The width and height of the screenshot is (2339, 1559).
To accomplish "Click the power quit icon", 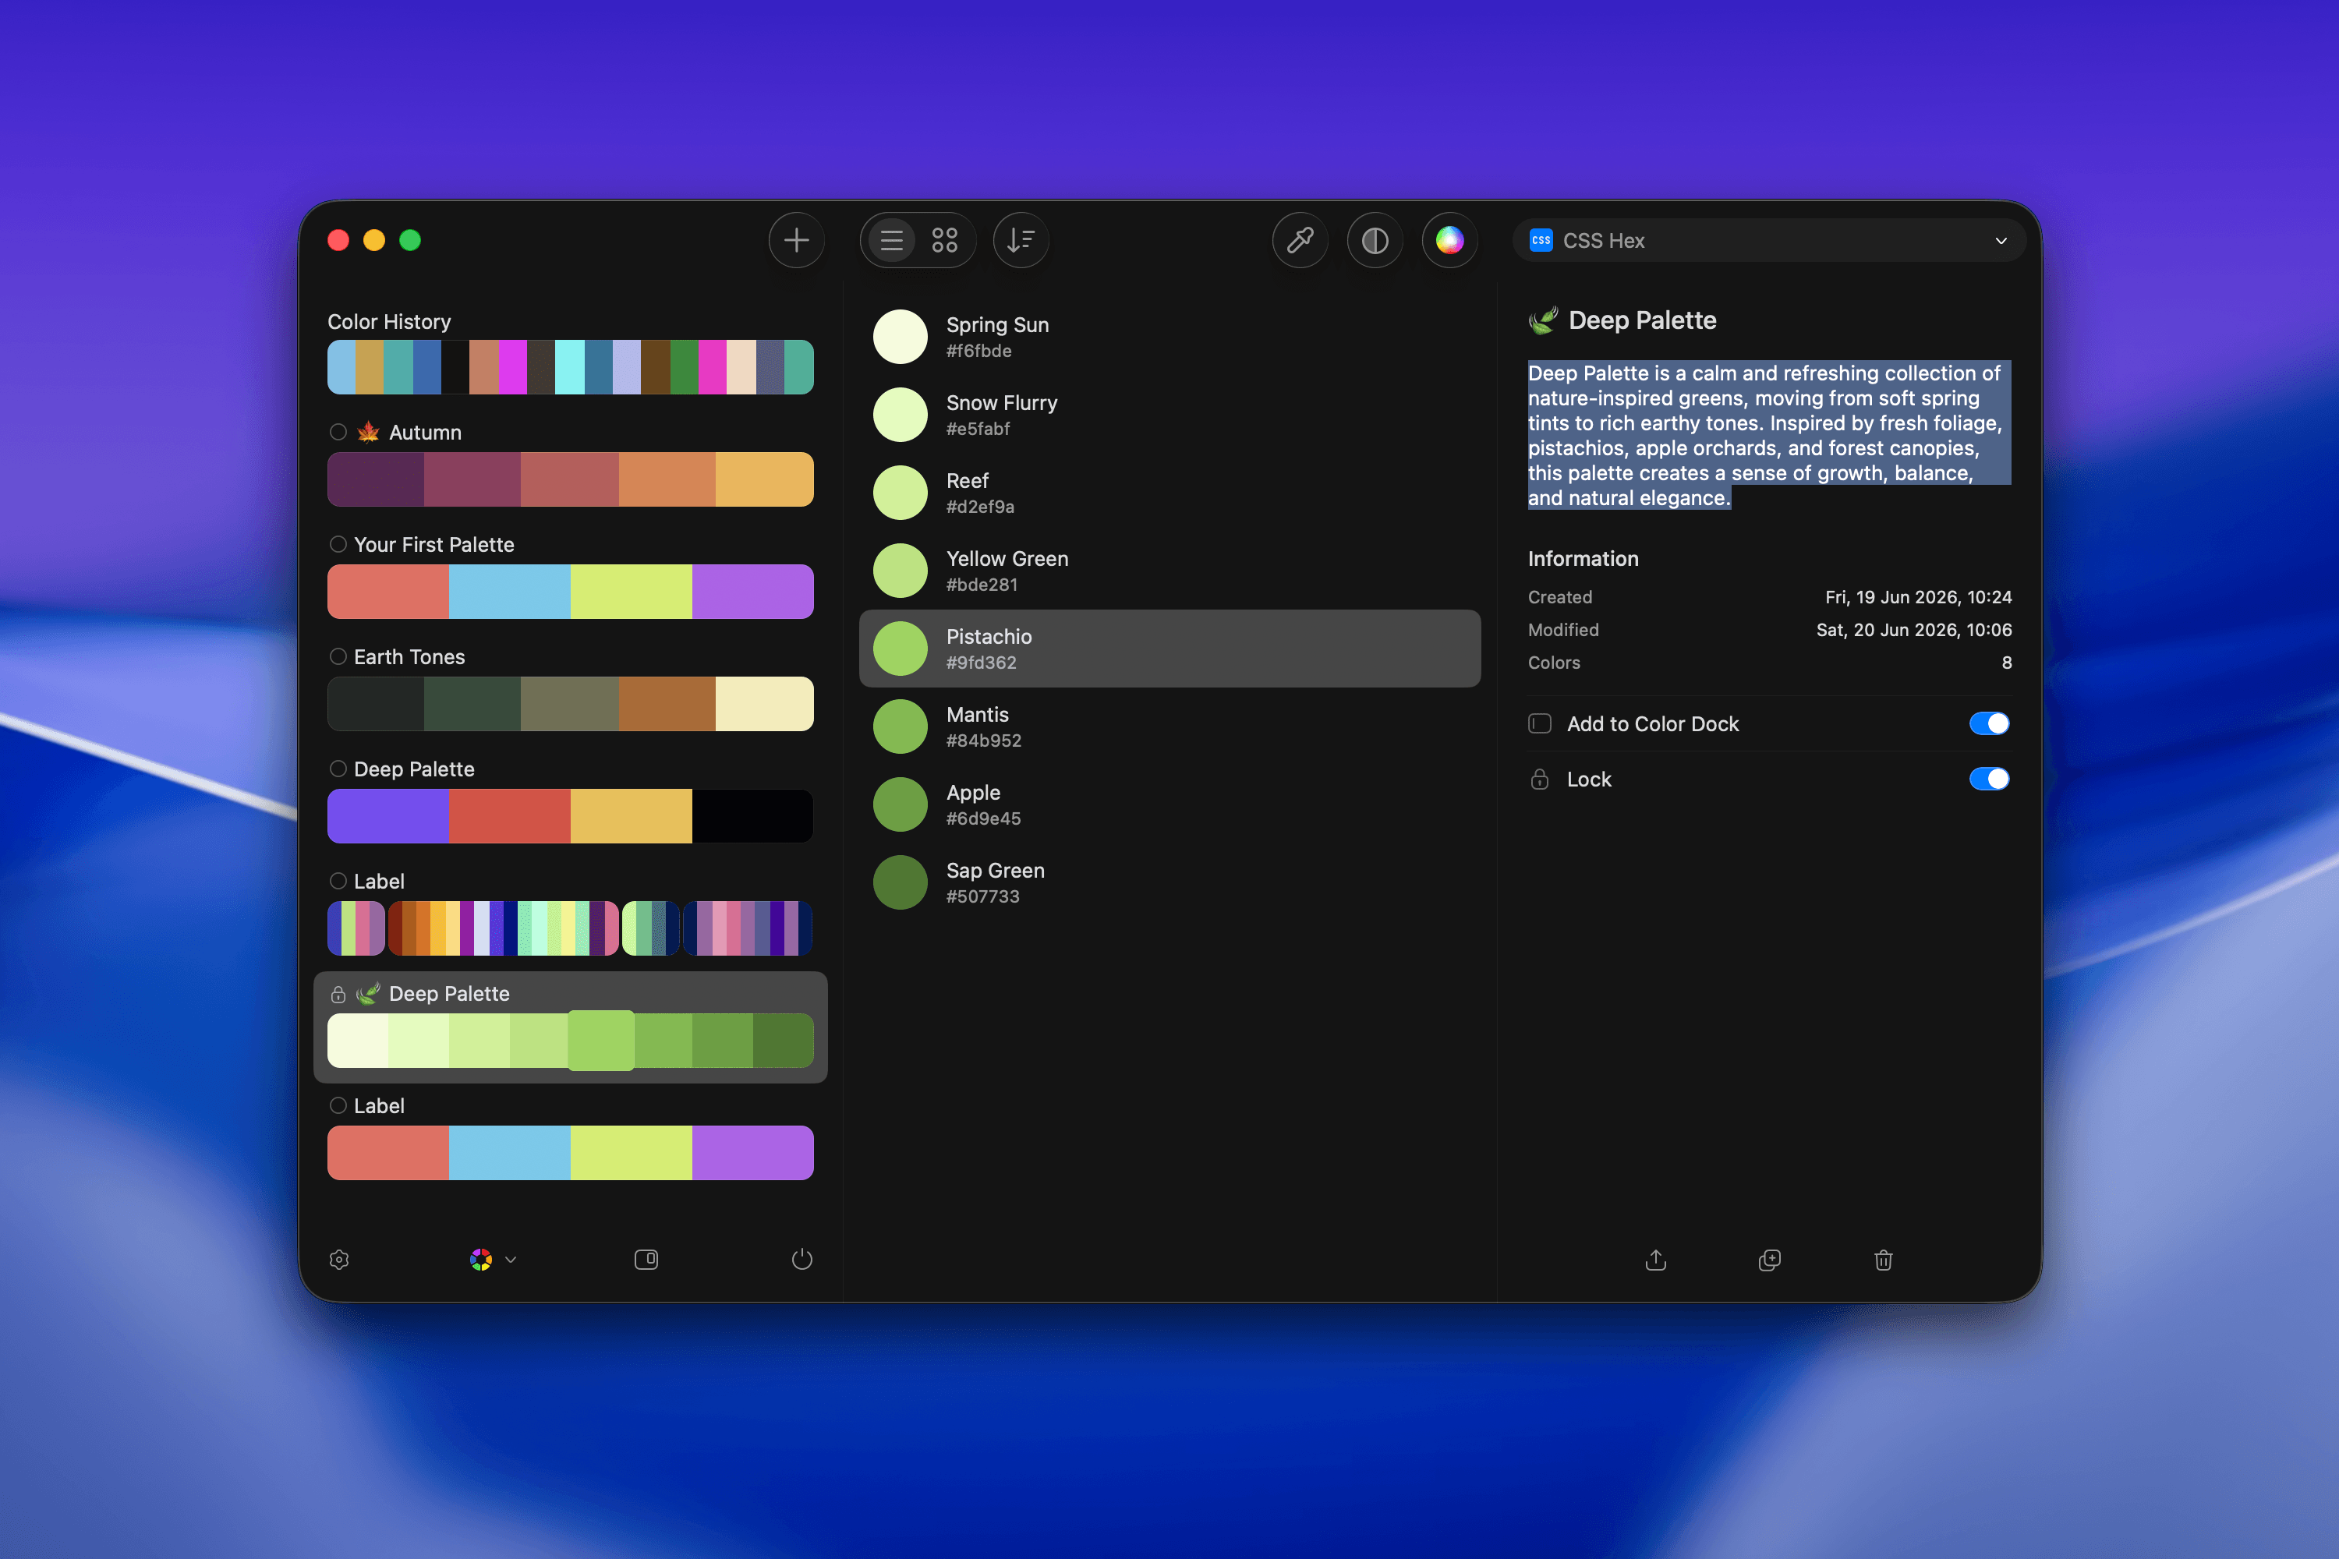I will [x=801, y=1260].
